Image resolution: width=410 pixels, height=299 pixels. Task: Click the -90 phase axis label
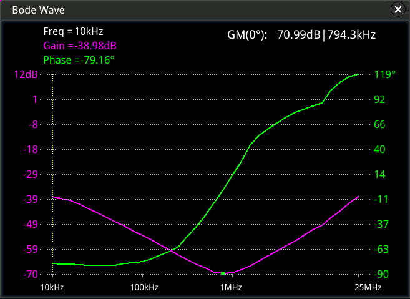click(x=381, y=274)
